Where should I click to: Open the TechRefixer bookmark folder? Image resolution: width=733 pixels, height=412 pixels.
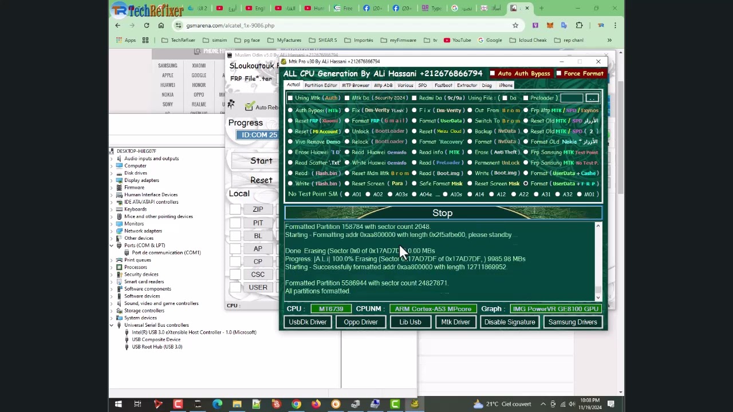pyautogui.click(x=178, y=40)
